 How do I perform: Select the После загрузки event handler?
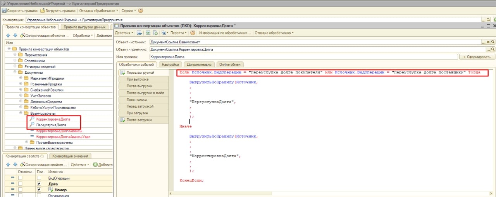point(140,120)
